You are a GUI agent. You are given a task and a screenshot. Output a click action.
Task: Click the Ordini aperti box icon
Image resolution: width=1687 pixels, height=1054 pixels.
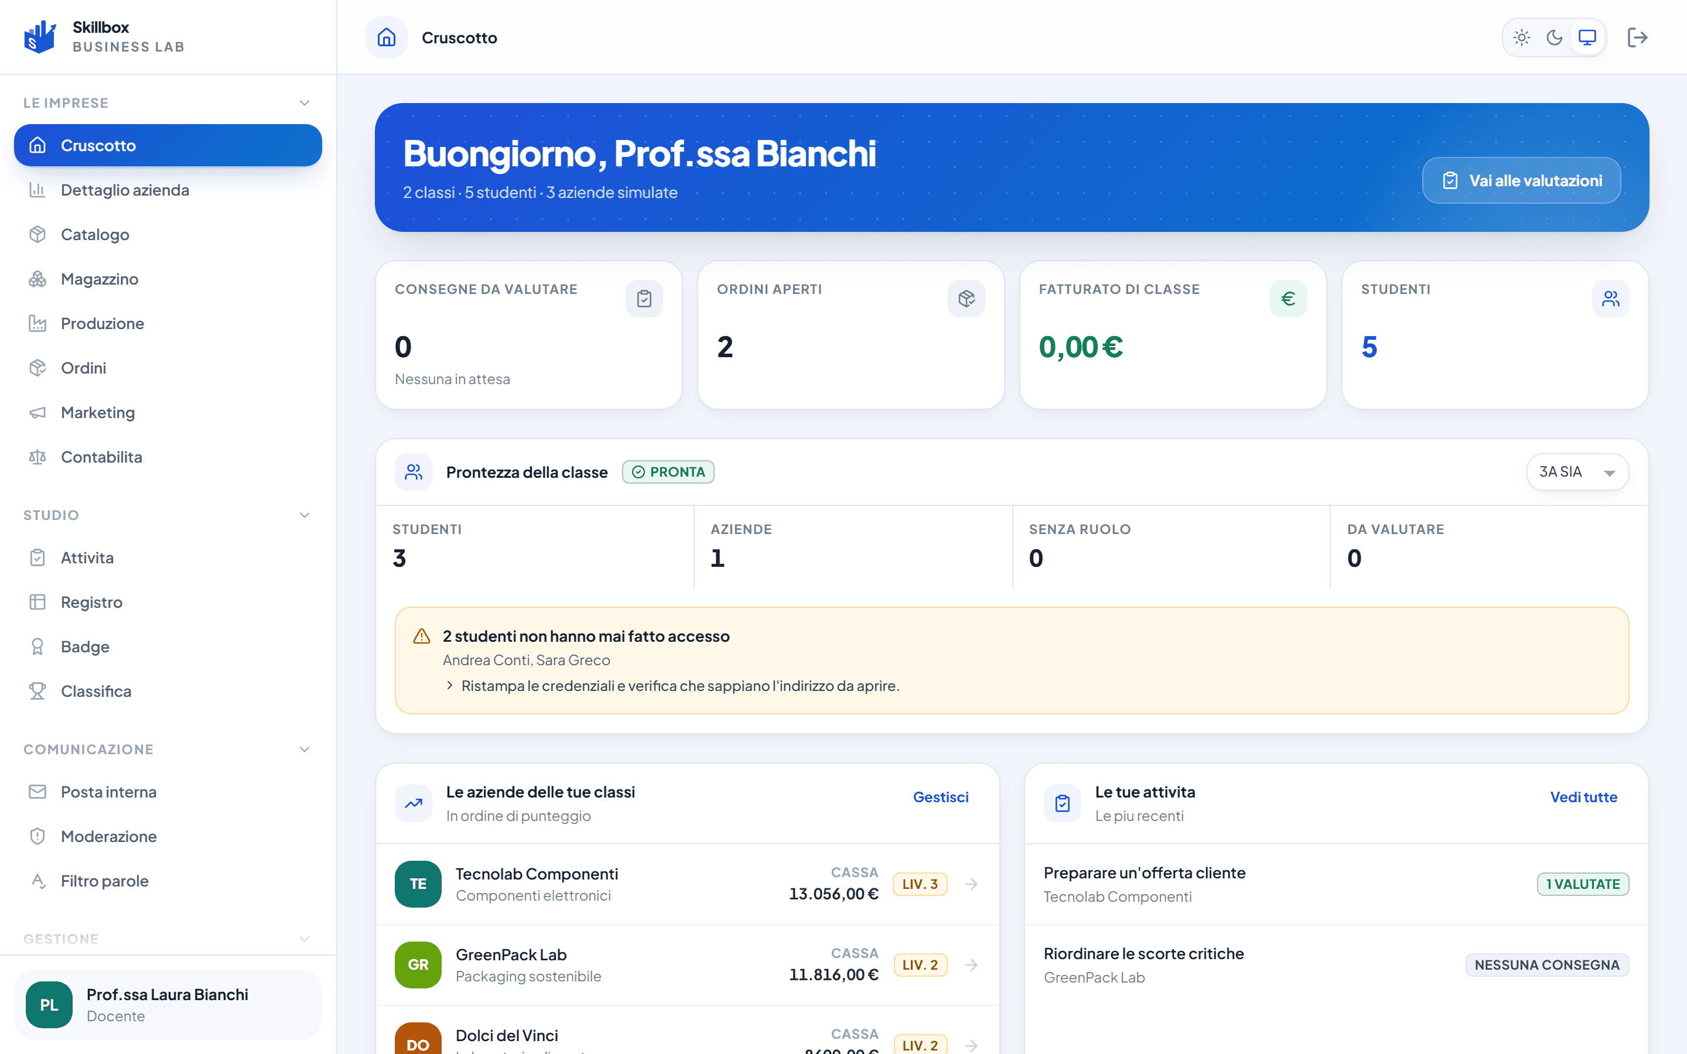click(966, 299)
